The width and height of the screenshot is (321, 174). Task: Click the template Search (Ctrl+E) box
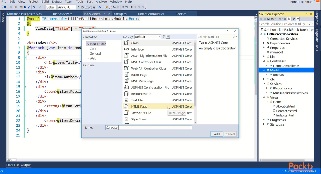217,37
